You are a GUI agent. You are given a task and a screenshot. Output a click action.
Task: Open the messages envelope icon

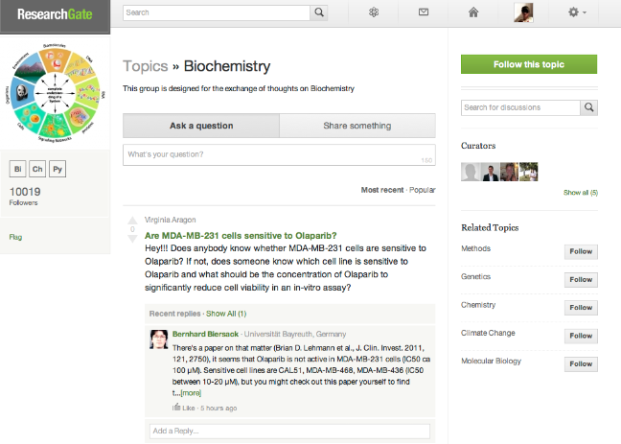point(424,12)
